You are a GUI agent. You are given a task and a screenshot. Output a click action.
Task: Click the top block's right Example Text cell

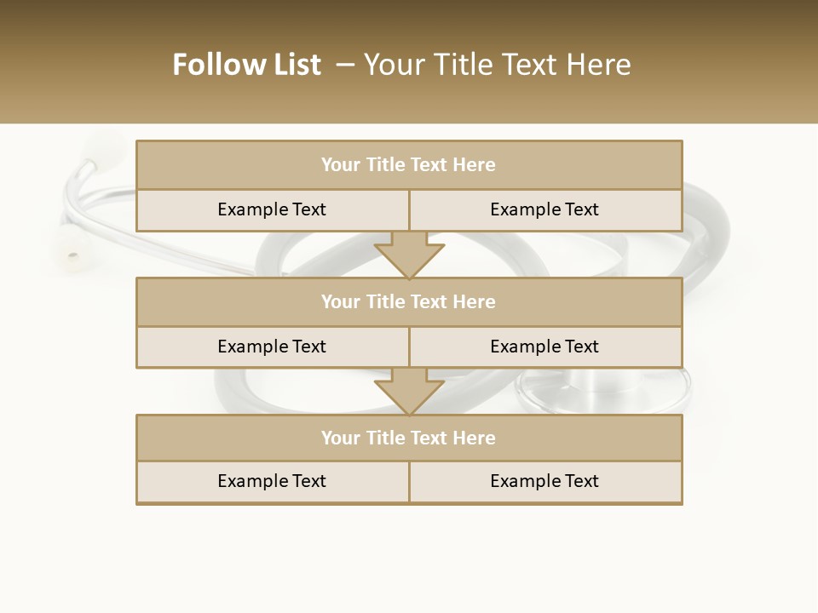click(544, 209)
